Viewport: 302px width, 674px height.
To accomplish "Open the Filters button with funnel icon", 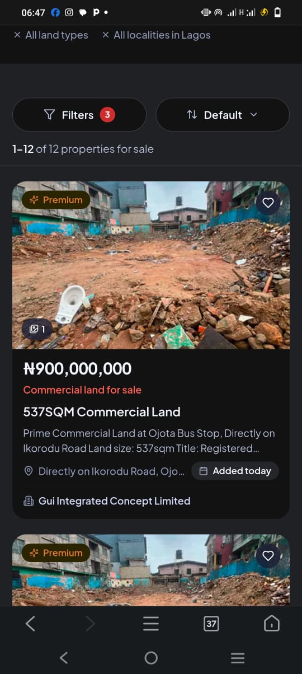I will point(79,115).
